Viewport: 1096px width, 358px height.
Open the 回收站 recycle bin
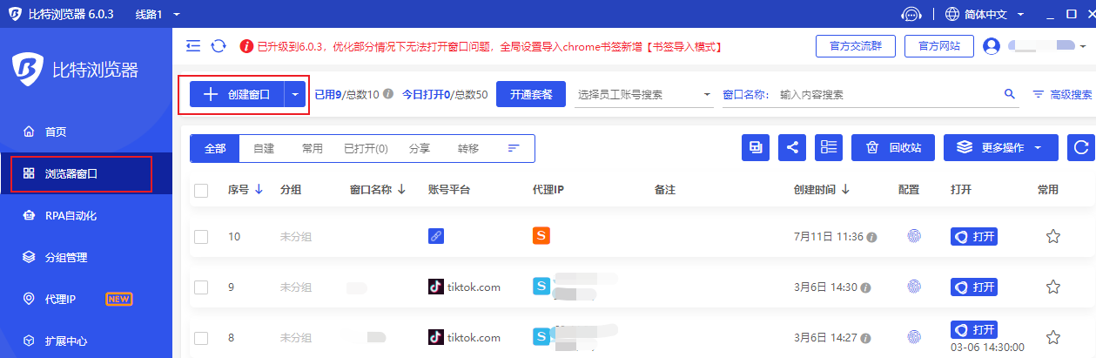[893, 148]
